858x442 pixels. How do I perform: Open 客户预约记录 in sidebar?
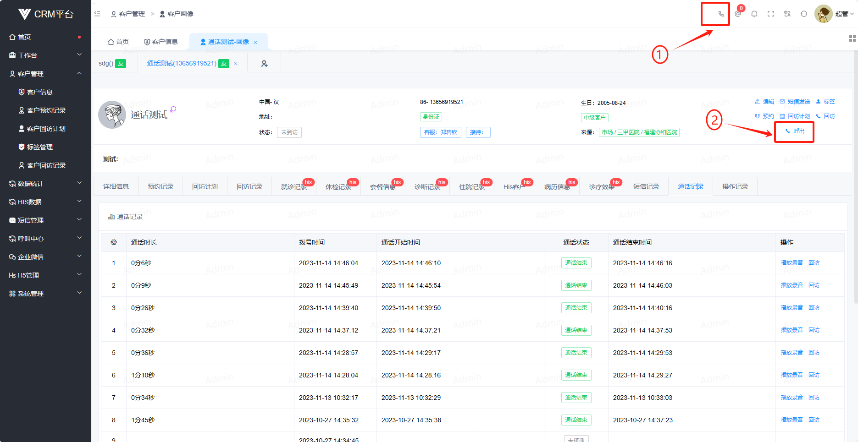tap(45, 110)
